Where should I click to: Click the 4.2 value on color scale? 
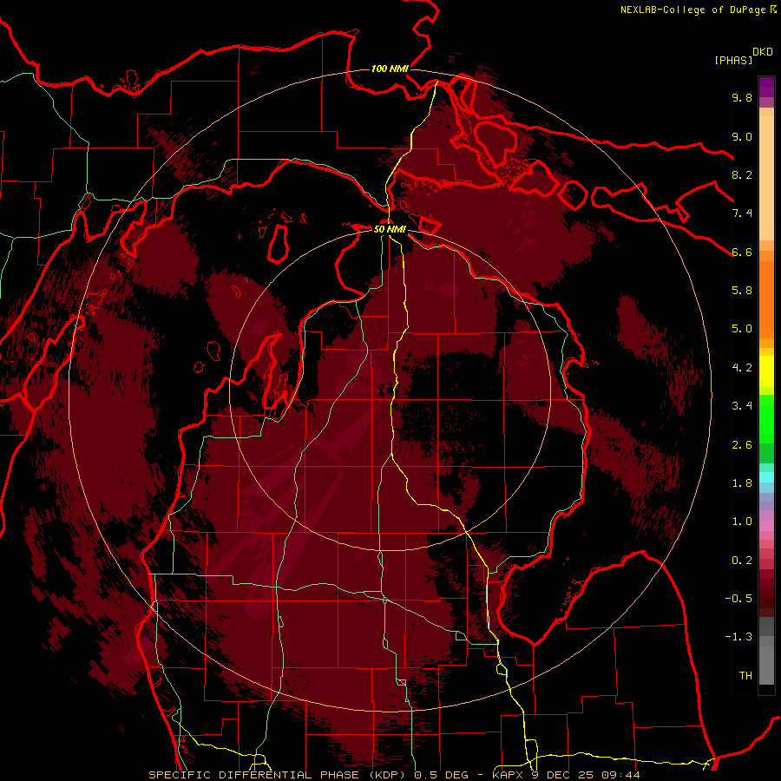(x=742, y=368)
